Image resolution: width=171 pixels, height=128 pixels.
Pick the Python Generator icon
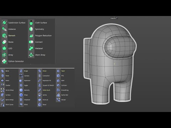[4, 61]
